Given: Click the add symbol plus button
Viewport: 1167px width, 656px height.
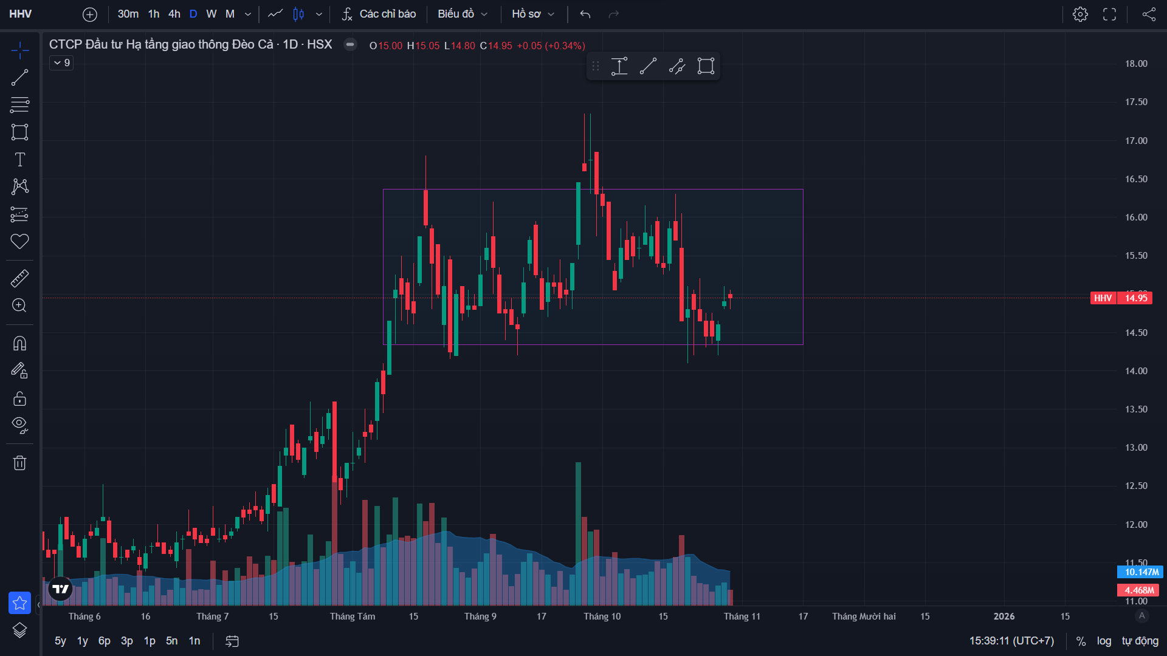Looking at the screenshot, I should (x=90, y=14).
